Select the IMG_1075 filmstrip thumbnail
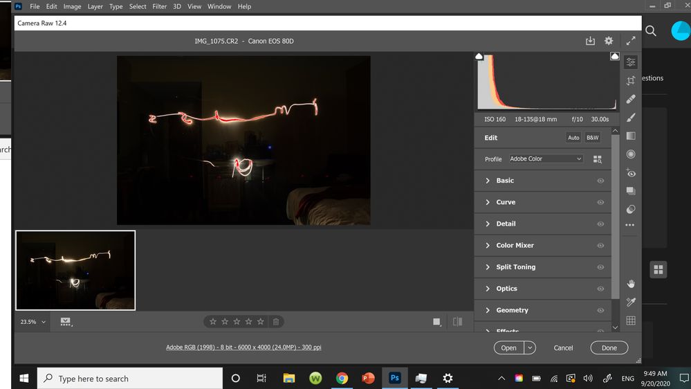This screenshot has width=691, height=389. pyautogui.click(x=75, y=271)
